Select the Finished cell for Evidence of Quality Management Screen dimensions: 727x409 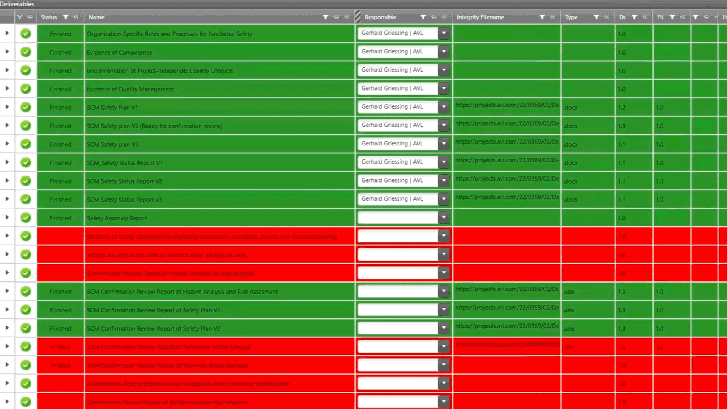point(61,89)
